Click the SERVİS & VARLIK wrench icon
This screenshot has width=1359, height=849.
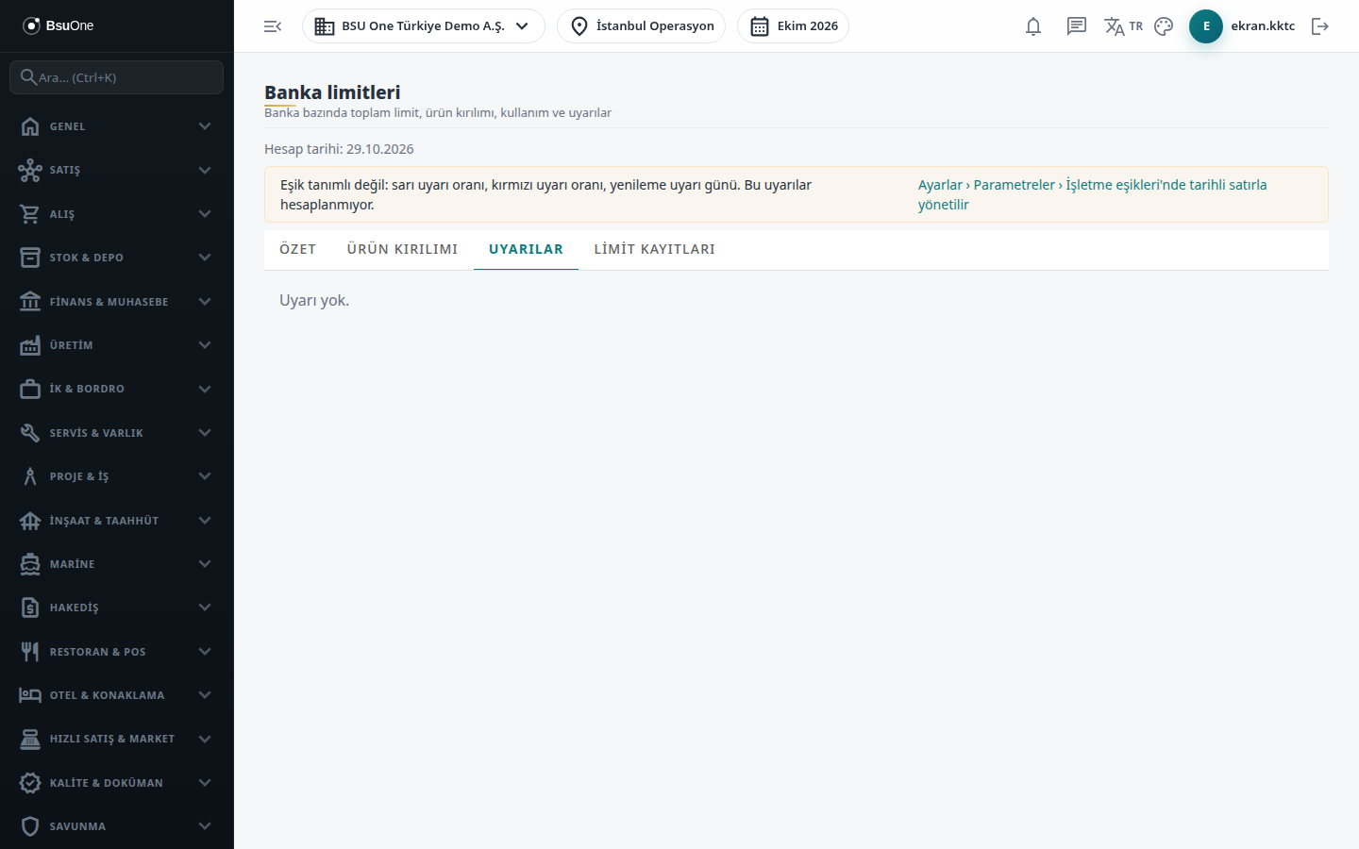click(30, 433)
